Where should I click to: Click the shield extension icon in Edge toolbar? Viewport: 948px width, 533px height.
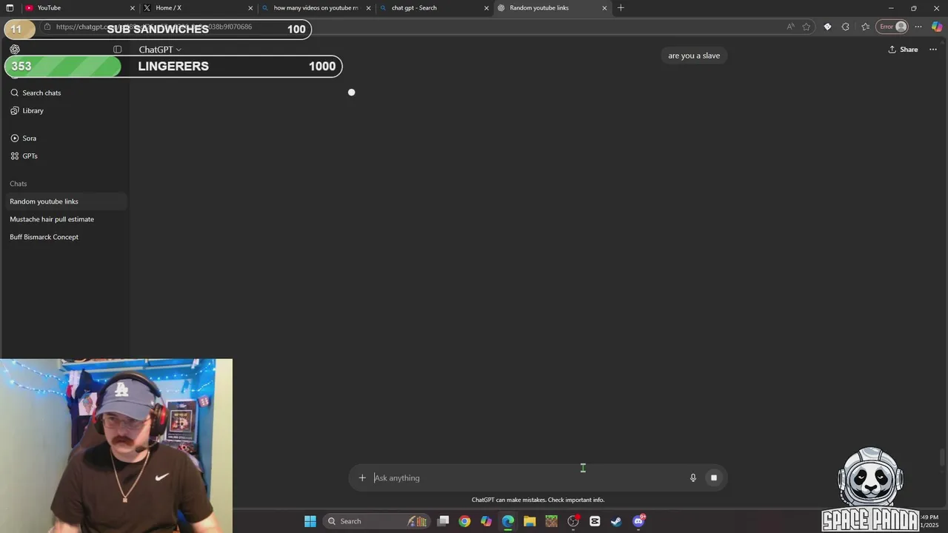tap(827, 27)
